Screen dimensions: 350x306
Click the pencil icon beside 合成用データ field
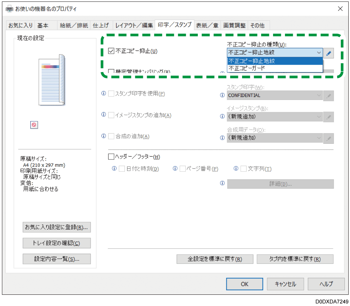point(328,138)
